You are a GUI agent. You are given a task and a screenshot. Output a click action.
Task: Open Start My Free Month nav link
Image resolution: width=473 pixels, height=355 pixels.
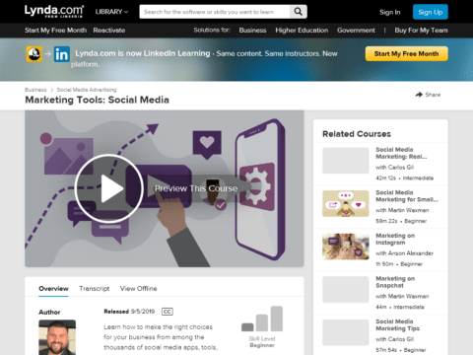pyautogui.click(x=55, y=31)
